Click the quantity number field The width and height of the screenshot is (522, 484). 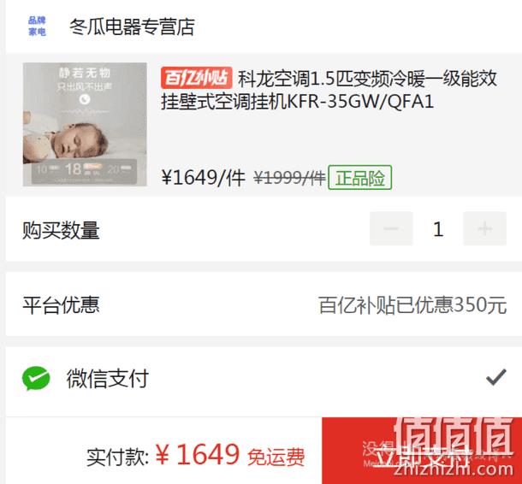pos(438,229)
